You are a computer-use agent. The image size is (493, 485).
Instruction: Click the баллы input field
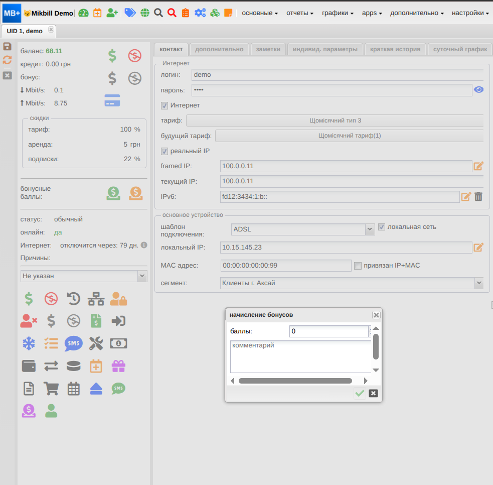(329, 331)
